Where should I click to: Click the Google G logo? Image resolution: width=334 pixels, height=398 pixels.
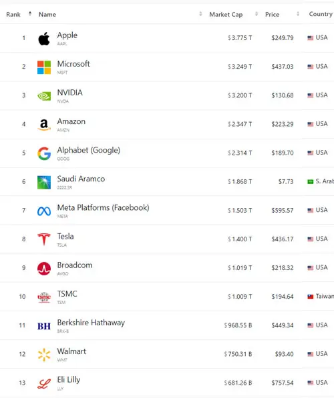click(44, 153)
